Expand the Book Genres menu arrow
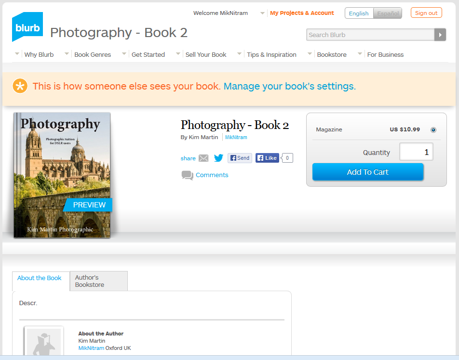Image resolution: width=459 pixels, height=360 pixels. click(67, 54)
